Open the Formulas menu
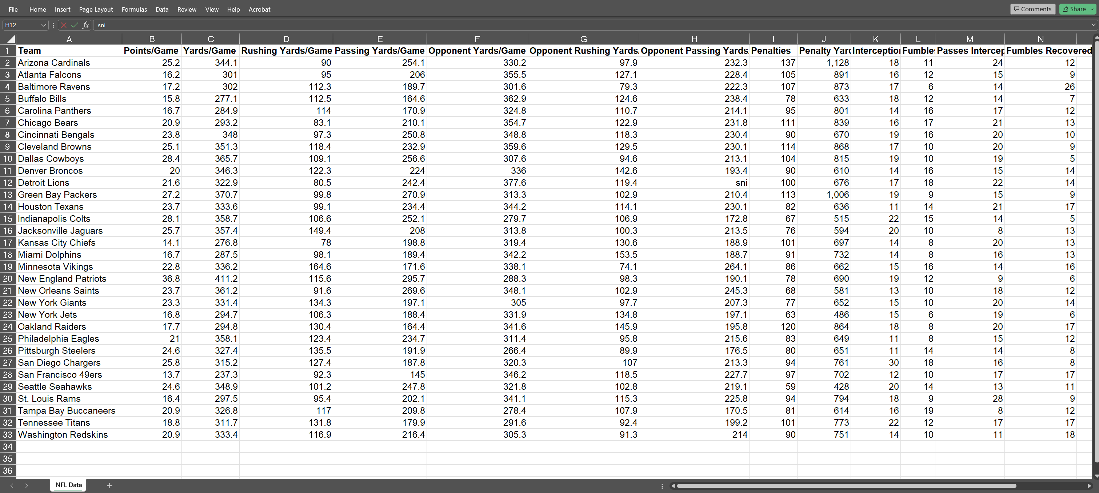1099x493 pixels. (134, 9)
